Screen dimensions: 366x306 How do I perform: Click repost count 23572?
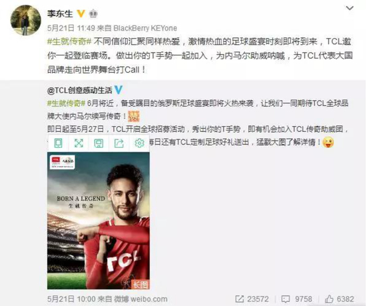(252, 299)
